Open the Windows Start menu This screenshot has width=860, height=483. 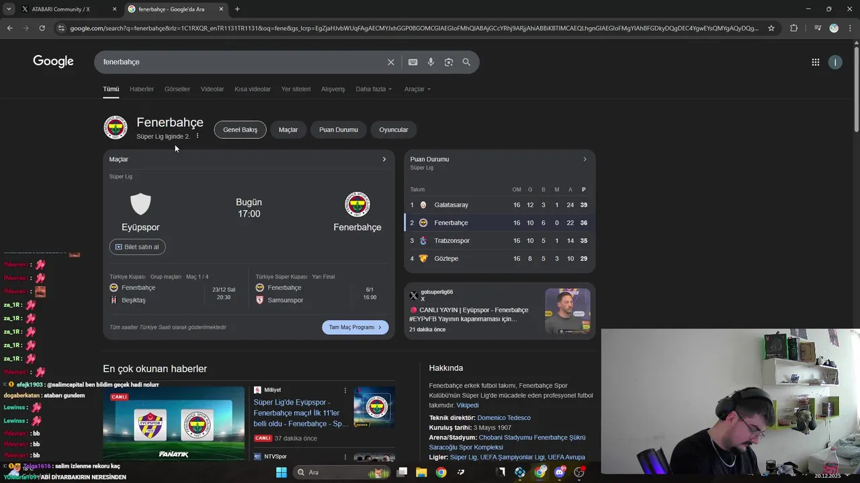point(282,472)
